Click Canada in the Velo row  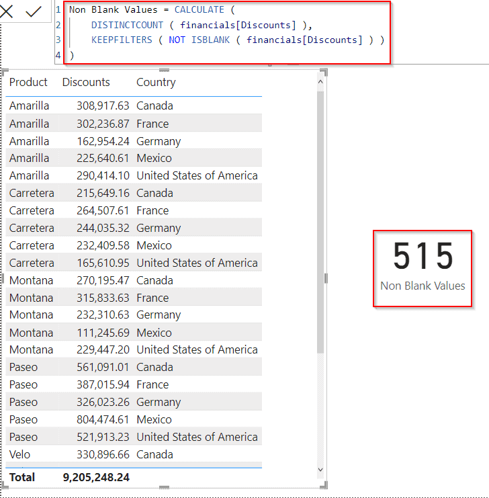click(154, 454)
